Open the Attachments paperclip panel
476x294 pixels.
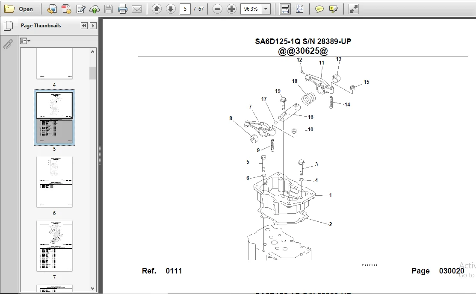point(8,44)
